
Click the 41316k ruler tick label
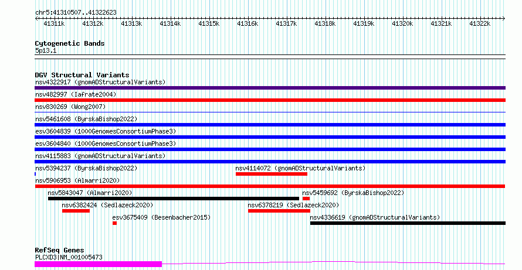click(x=248, y=24)
